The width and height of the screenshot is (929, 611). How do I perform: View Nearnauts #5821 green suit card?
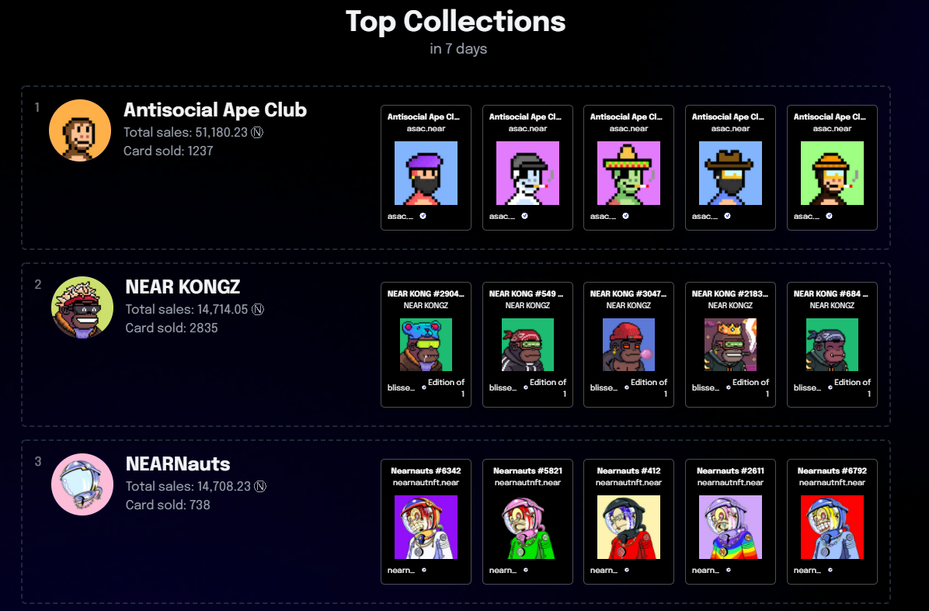528,522
